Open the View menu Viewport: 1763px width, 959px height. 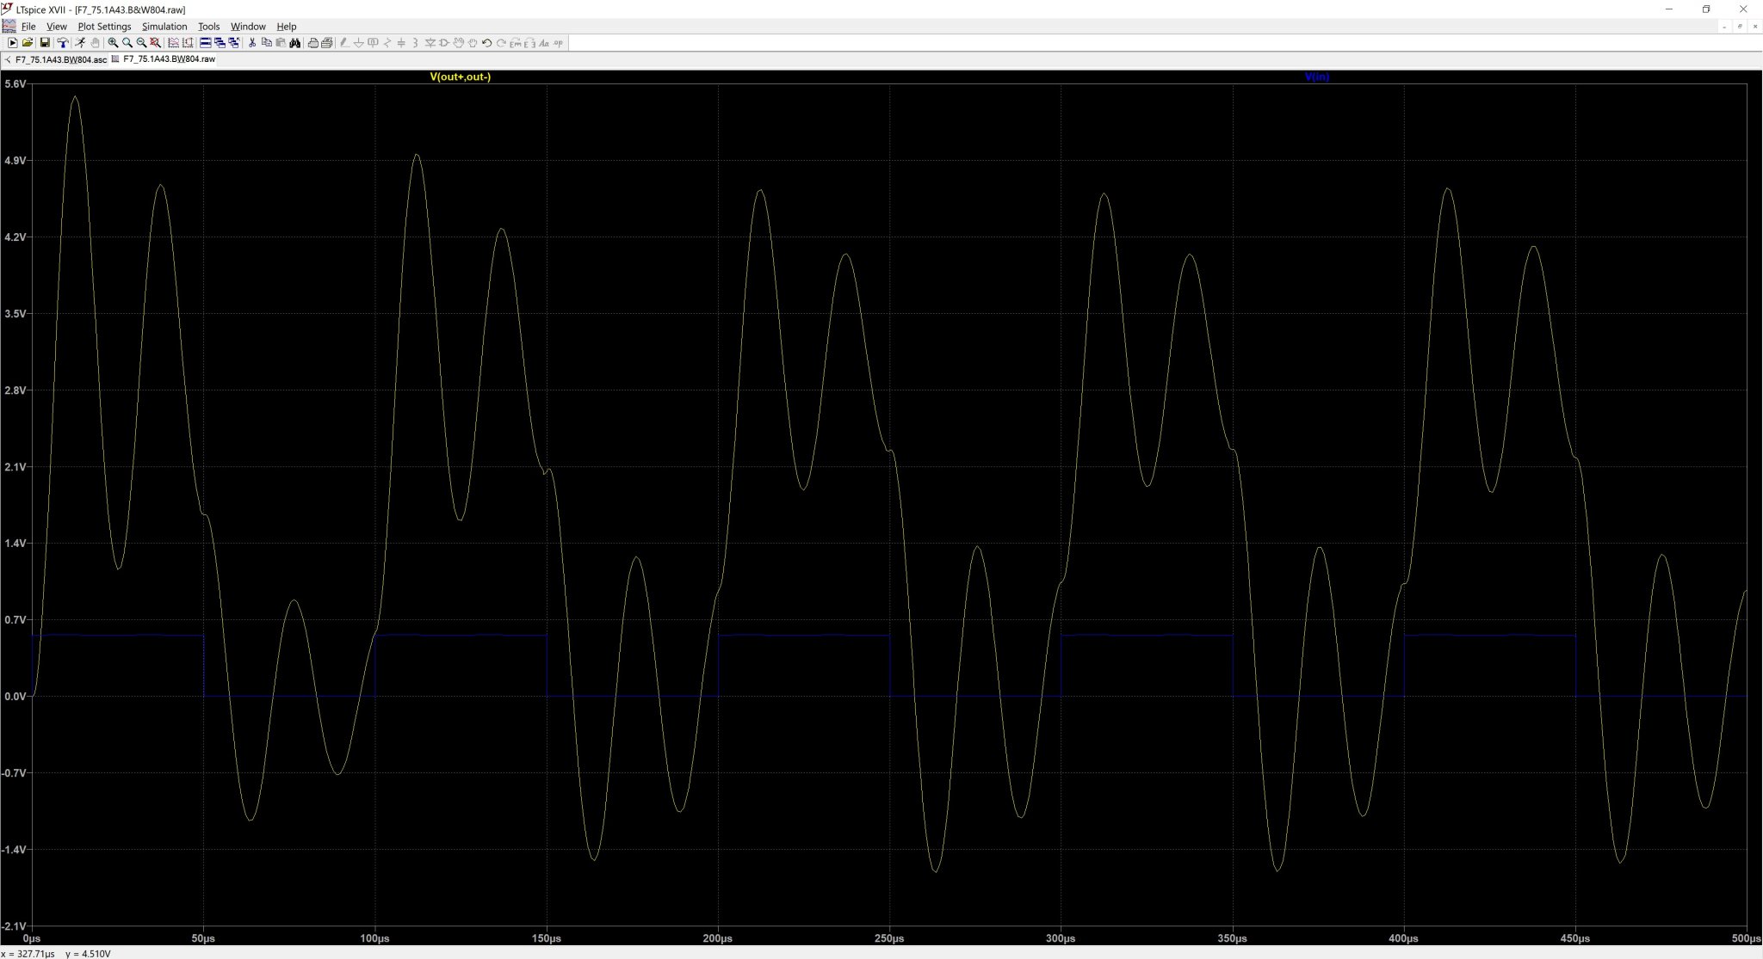(56, 27)
